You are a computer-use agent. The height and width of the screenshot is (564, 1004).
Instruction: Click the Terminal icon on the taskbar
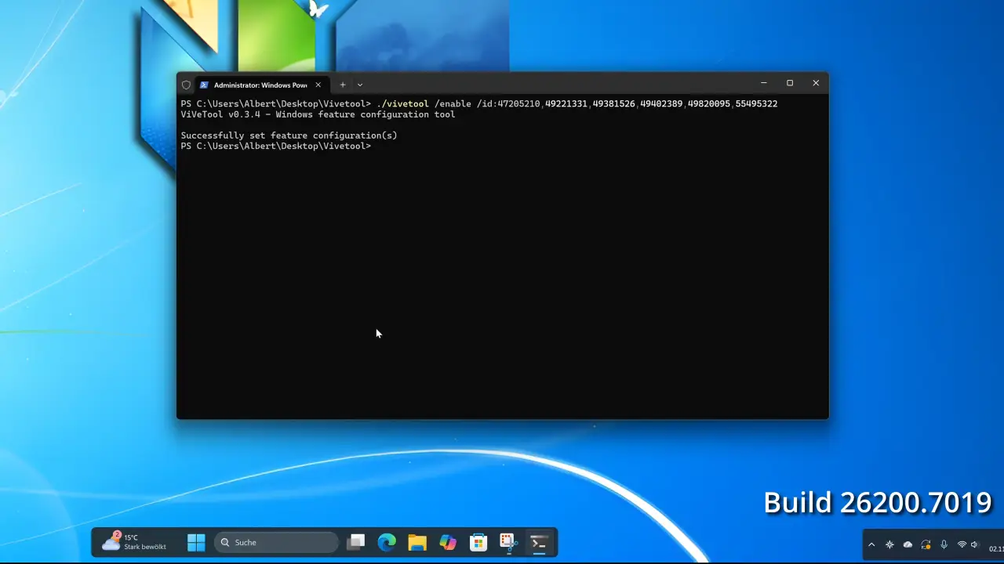[539, 542]
